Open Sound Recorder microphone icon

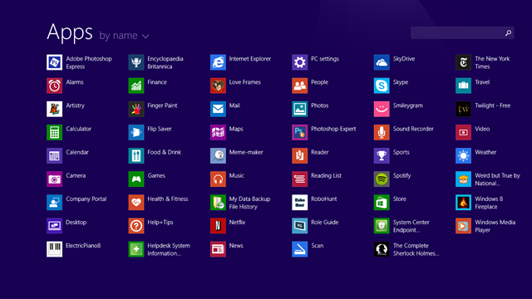click(382, 133)
